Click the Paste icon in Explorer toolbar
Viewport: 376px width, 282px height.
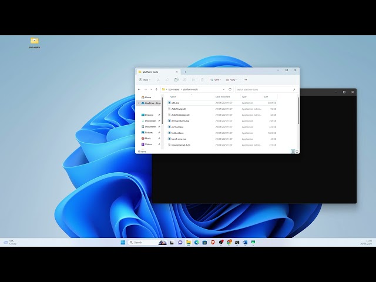(x=176, y=80)
